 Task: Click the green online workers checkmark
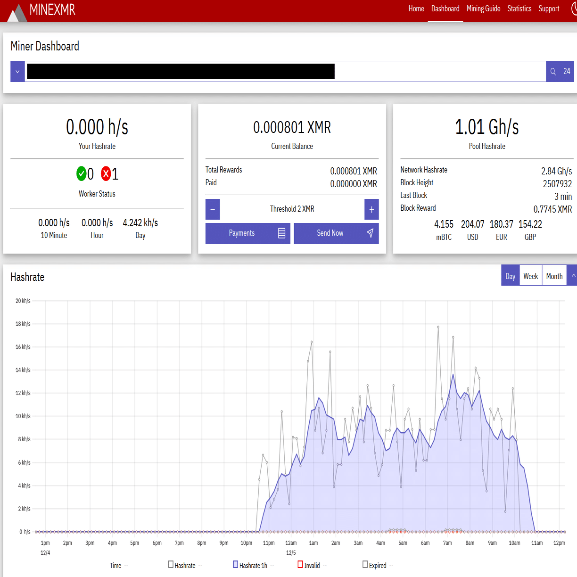coord(82,173)
